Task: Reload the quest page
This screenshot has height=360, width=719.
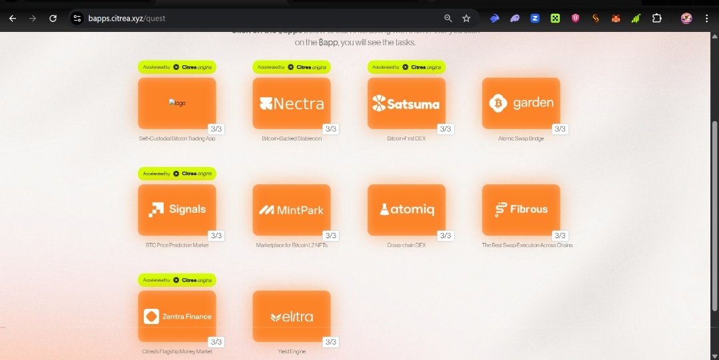Action: click(53, 19)
